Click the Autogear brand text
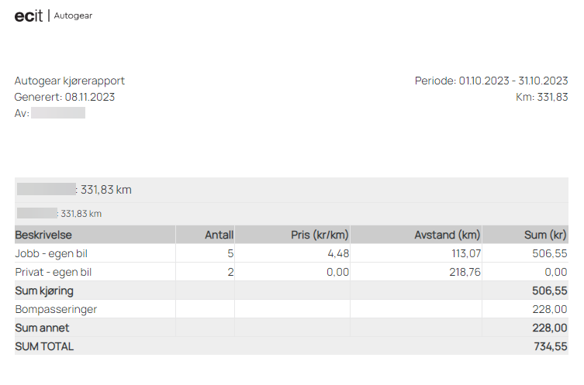 tap(73, 15)
